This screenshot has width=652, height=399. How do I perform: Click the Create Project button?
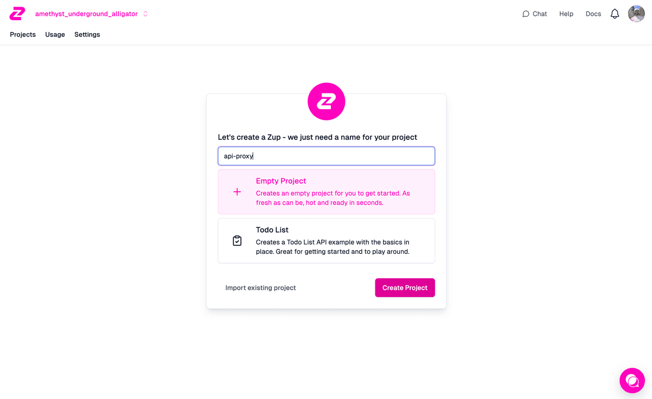(x=405, y=288)
